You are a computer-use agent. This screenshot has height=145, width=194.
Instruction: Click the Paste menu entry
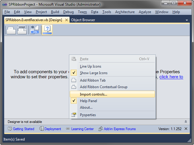click(112, 59)
